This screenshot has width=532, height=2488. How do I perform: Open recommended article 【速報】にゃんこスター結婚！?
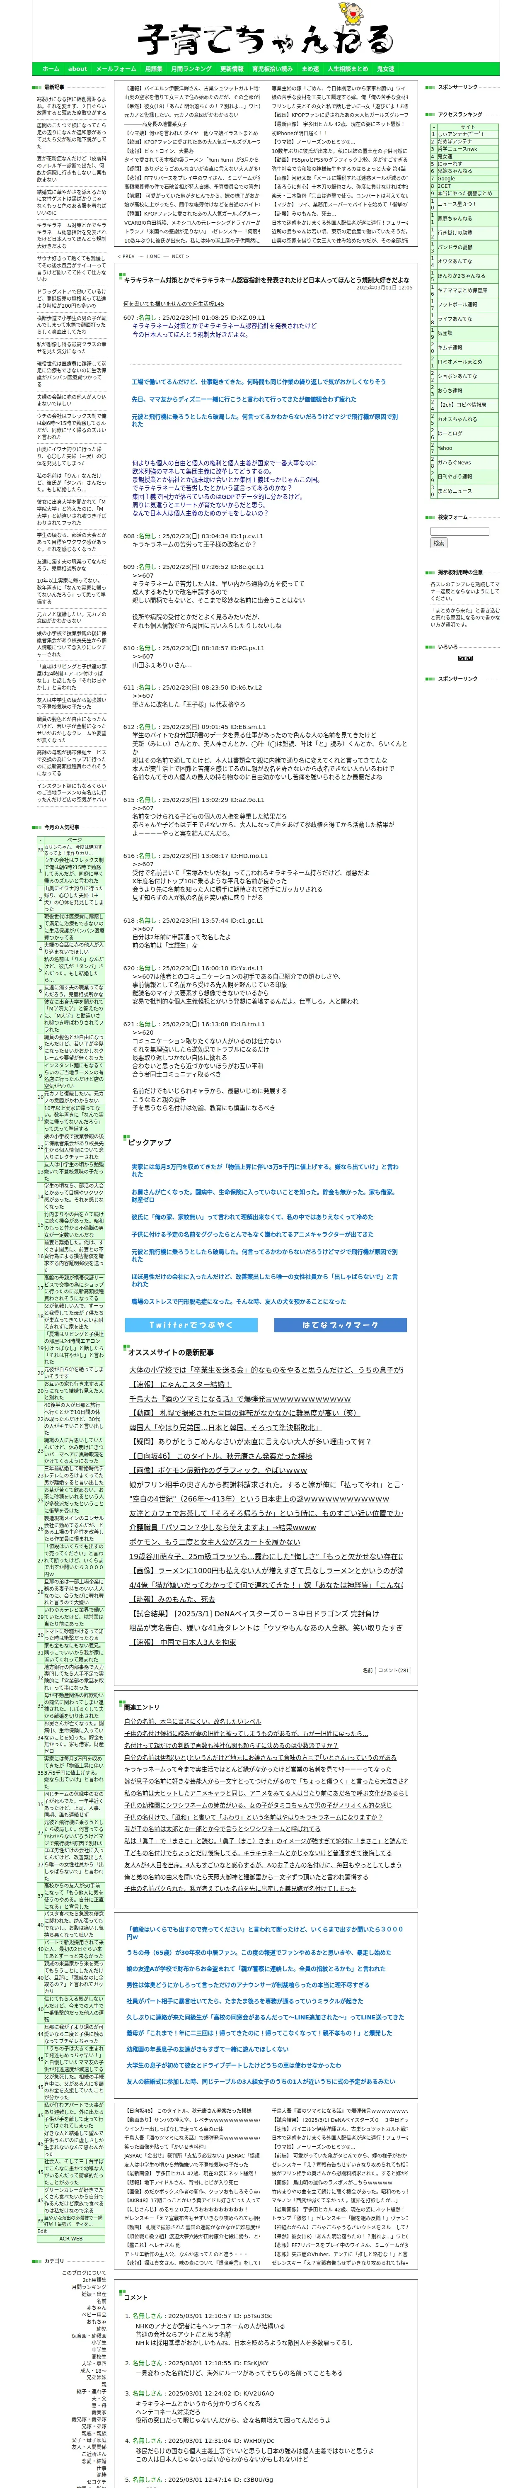181,1384
